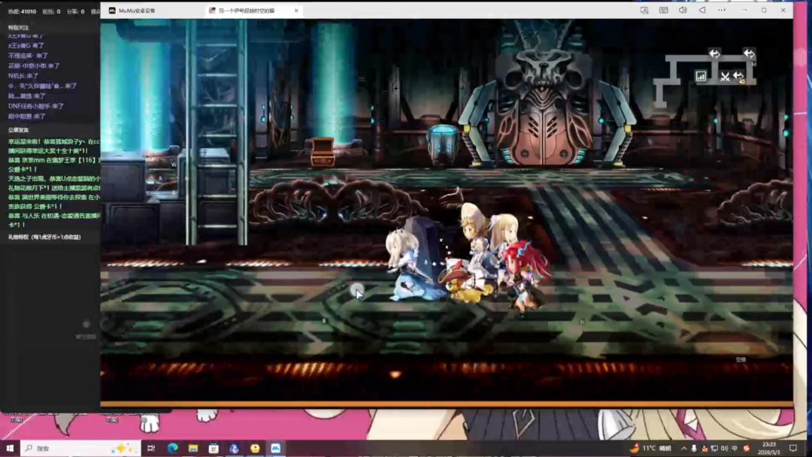Switch to the MuMu安卓设备 home tab
Screen dimensions: 812x457
132,11
